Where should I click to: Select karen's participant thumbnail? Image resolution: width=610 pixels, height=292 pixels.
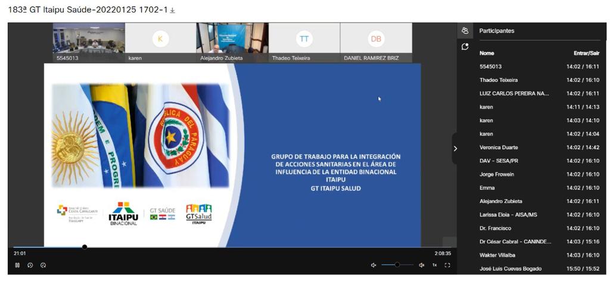[x=161, y=43]
